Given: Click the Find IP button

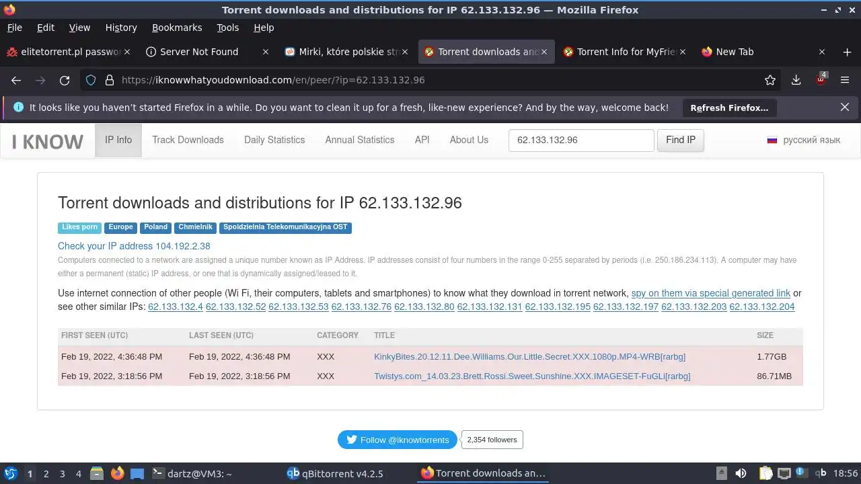Looking at the screenshot, I should click(x=681, y=140).
